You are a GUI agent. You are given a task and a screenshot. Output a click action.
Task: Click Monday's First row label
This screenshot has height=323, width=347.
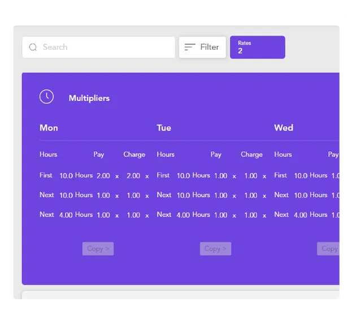pyautogui.click(x=46, y=175)
